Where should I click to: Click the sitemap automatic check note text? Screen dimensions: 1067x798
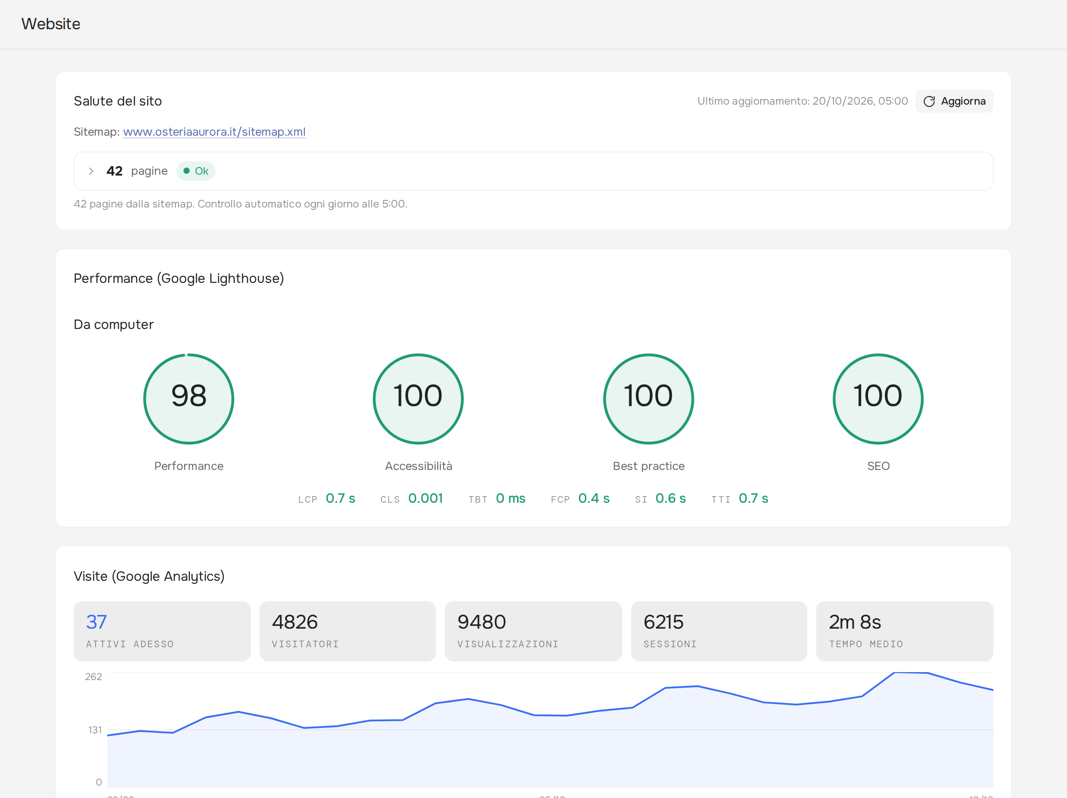coord(241,204)
